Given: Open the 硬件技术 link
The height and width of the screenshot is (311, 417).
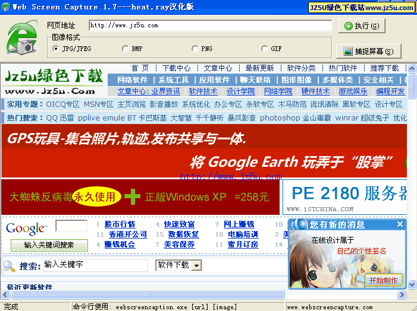Looking at the screenshot, I should pos(315,91).
